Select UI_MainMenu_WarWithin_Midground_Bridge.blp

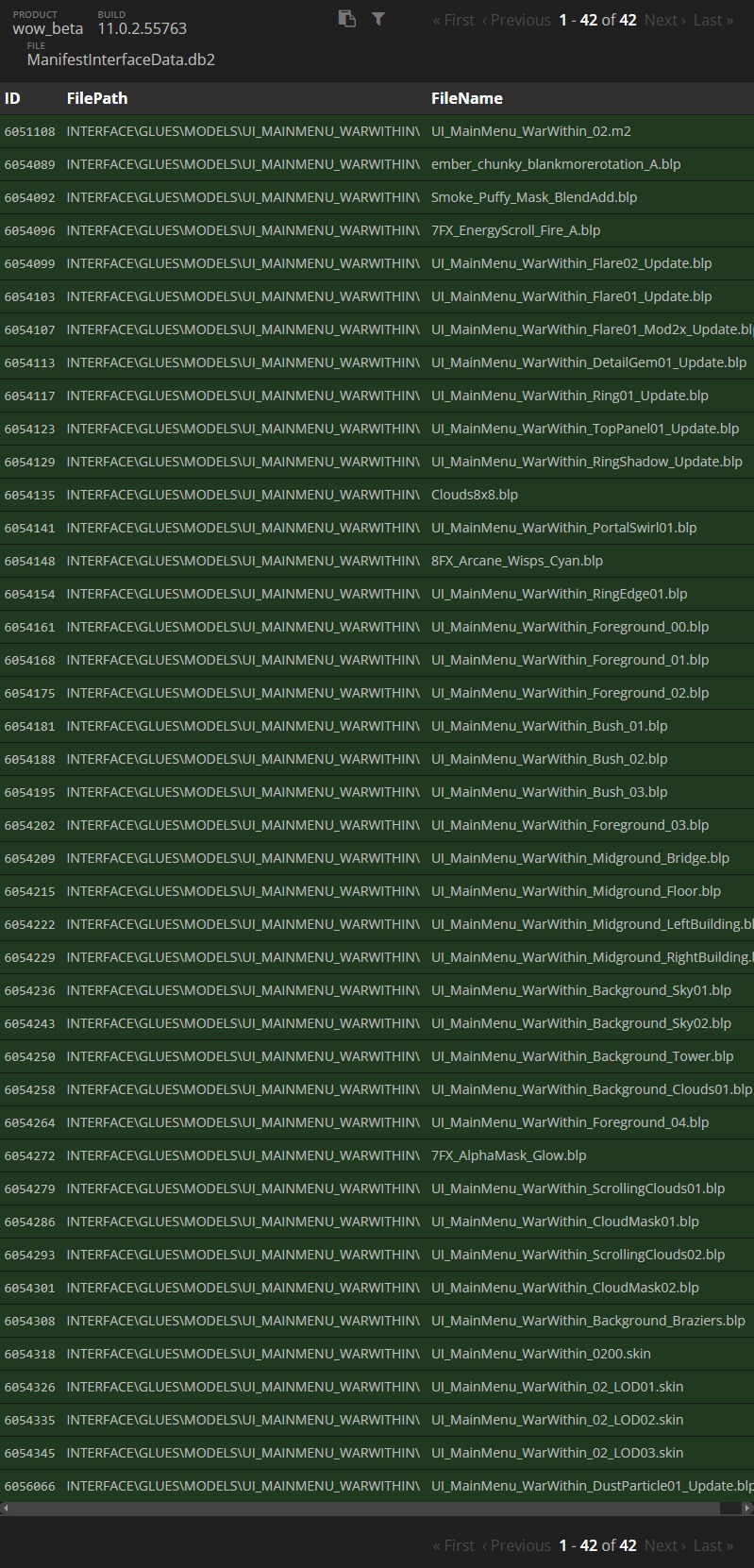pos(580,858)
